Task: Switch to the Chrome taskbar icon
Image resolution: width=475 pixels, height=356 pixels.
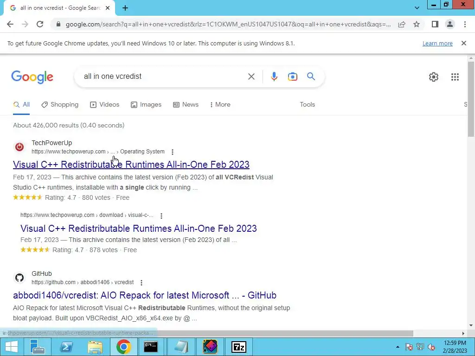Action: click(123, 347)
